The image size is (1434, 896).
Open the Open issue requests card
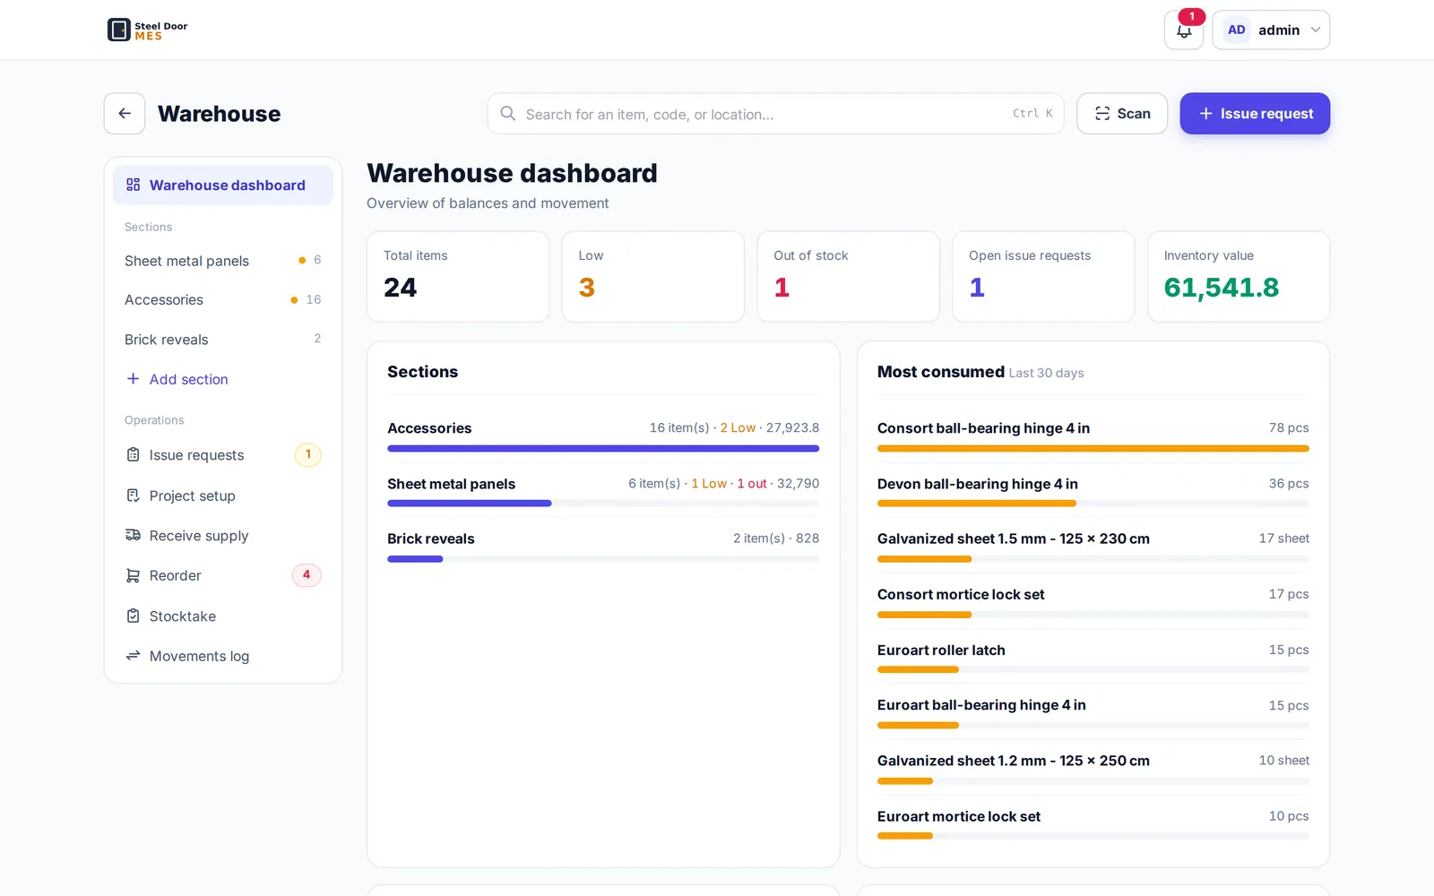[1043, 277]
